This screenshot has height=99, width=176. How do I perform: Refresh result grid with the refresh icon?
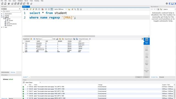(34, 39)
